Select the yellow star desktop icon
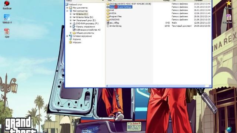The image size is (237, 133). 229,3
